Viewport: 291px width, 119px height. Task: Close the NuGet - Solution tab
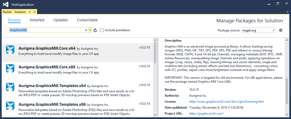tap(34, 12)
